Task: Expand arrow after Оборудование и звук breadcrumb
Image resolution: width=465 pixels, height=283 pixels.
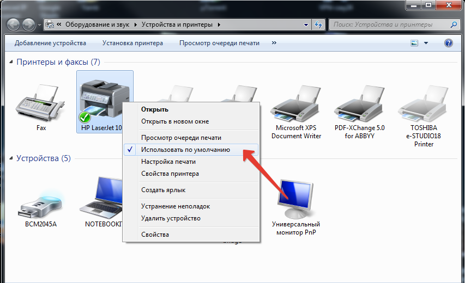Action: [x=136, y=25]
